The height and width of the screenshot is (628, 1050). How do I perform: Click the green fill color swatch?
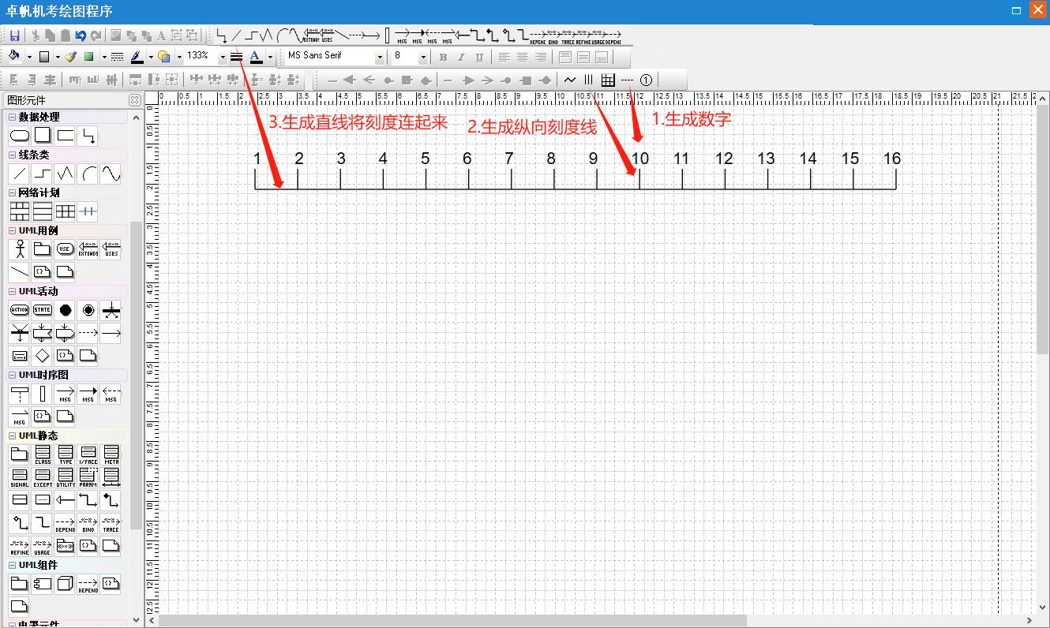click(x=89, y=57)
